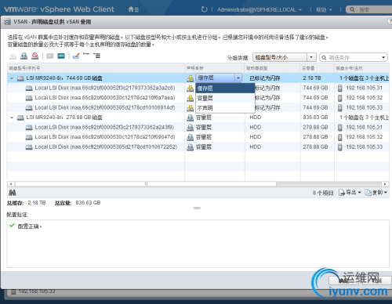Sort by the 总容量 column header
392x304 pixels.
pyautogui.click(x=318, y=68)
